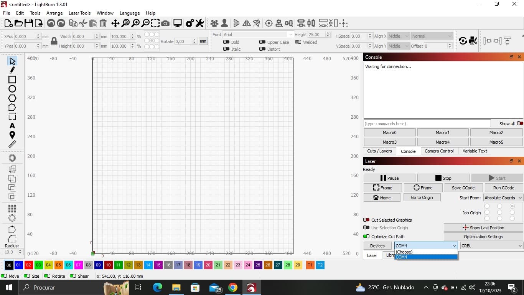This screenshot has width=524, height=295.
Task: Open the Laser Tools menu
Action: pyautogui.click(x=79, y=13)
